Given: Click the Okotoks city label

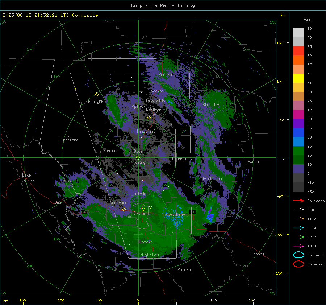Looking at the screenshot, I should pyautogui.click(x=145, y=242).
